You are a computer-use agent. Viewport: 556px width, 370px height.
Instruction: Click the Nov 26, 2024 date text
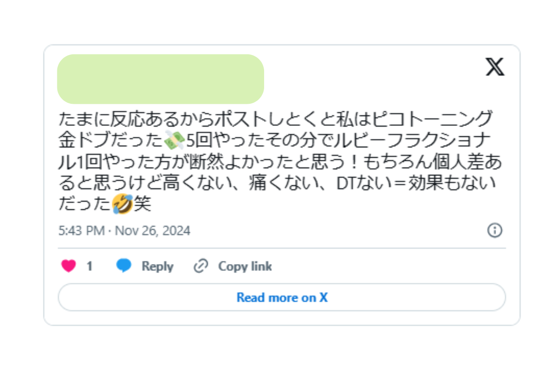click(x=152, y=231)
